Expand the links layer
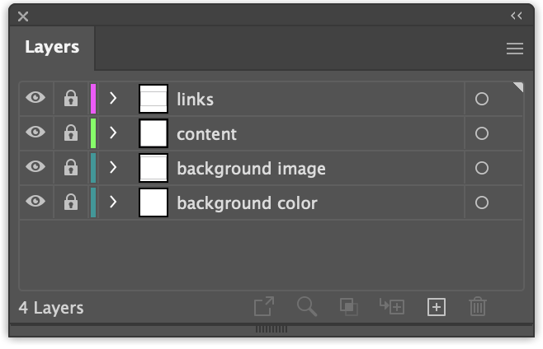 (114, 99)
